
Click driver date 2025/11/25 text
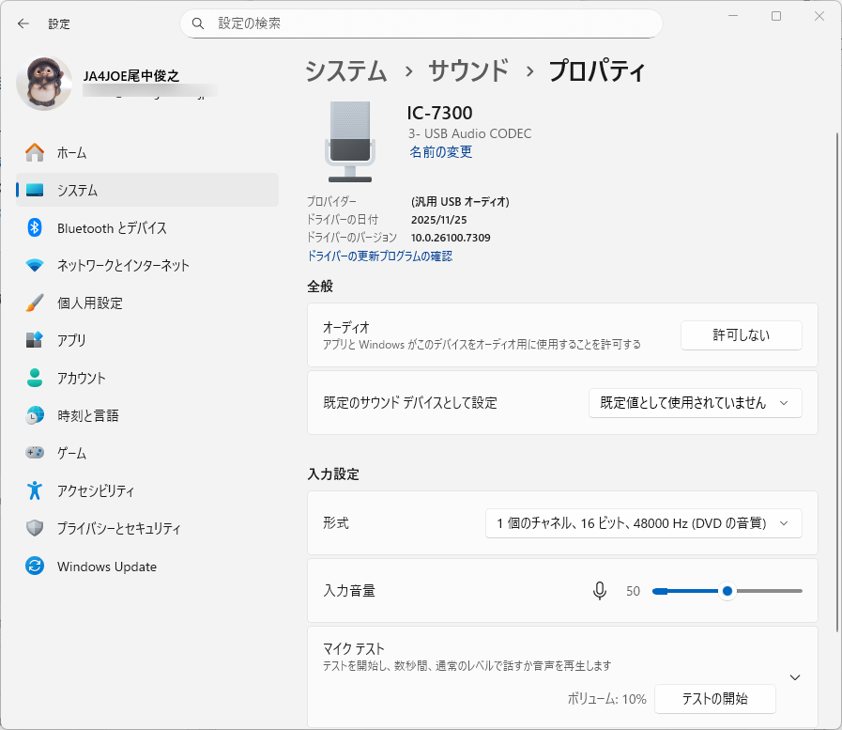pyautogui.click(x=438, y=220)
